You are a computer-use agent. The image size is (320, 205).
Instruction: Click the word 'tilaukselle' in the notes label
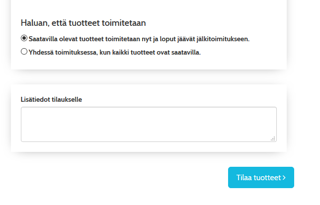tap(67, 99)
